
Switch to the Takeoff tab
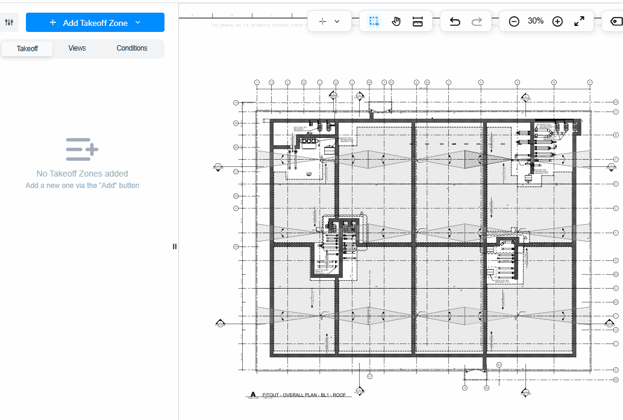[x=27, y=49]
